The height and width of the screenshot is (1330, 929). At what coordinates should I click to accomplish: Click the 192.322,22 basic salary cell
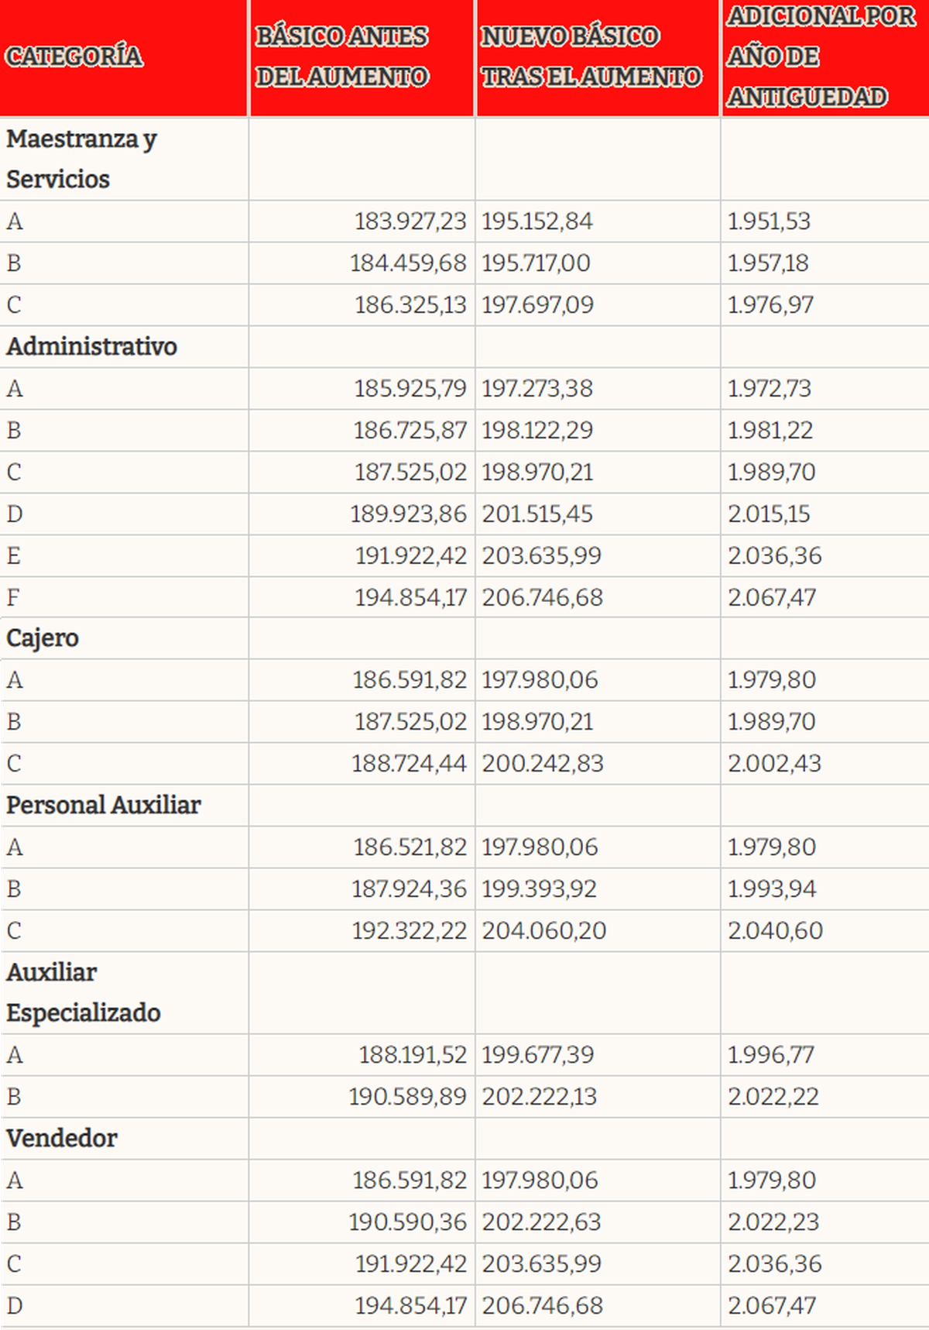tap(409, 931)
